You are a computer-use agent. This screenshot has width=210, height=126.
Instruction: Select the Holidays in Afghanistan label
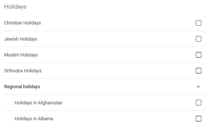point(38,103)
